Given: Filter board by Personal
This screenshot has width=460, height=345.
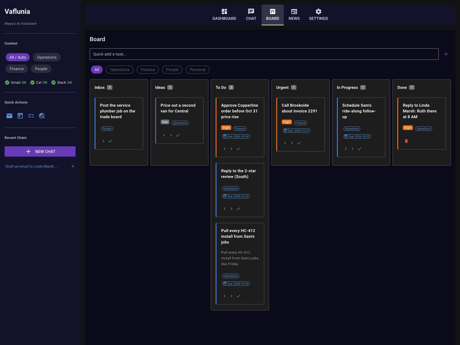Looking at the screenshot, I should [198, 70].
